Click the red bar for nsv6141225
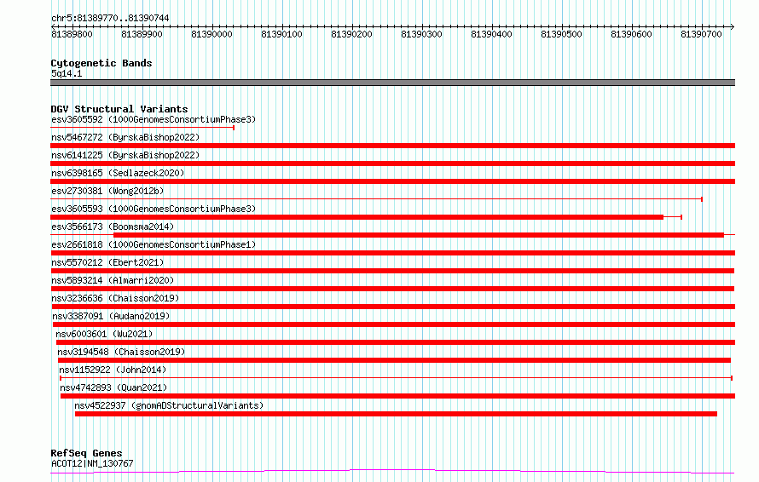Screen dimensions: 759x482 pos(392,164)
